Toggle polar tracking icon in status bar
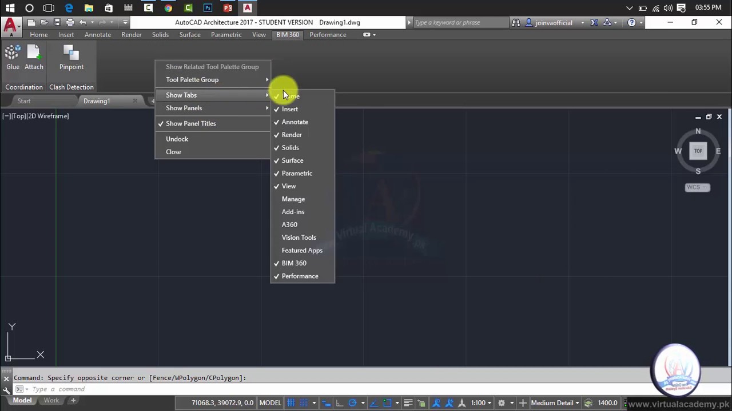Screen dimensions: 732x411 [352, 403]
